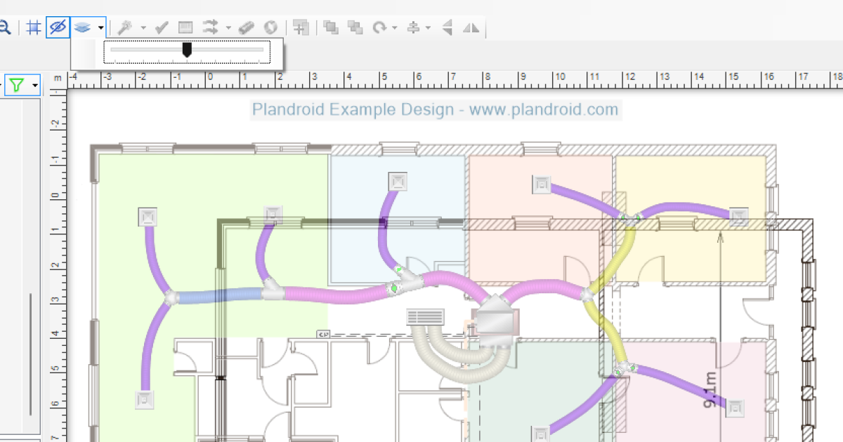Click the bring to front icon
This screenshot has height=442, width=843.
(x=331, y=27)
